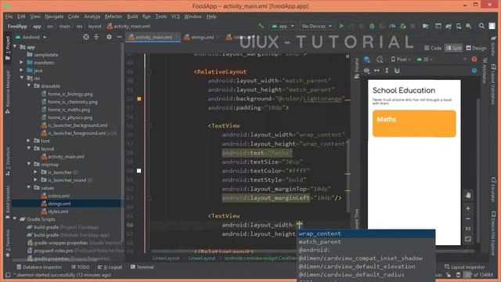Click the red error indicator icon

[x=474, y=60]
